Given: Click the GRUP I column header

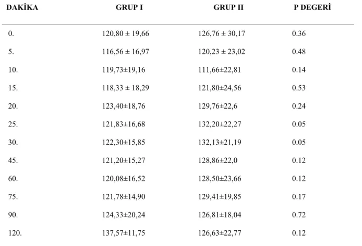Looking at the screenshot, I should click(x=129, y=7).
